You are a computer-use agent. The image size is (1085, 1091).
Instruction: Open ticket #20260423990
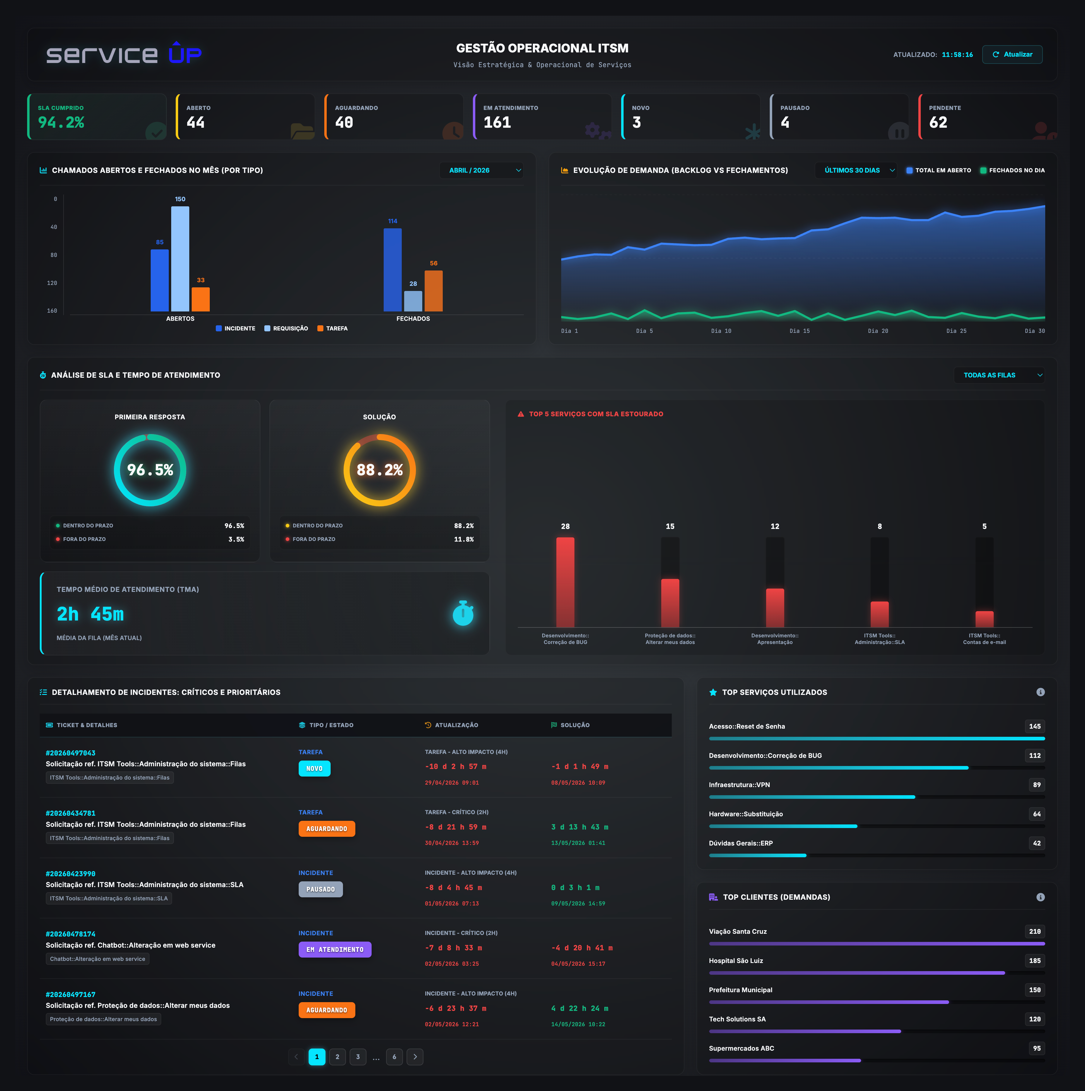click(71, 874)
